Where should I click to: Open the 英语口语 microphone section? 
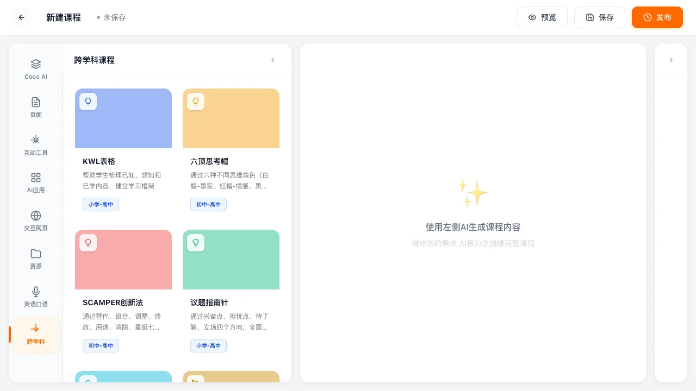tap(36, 297)
